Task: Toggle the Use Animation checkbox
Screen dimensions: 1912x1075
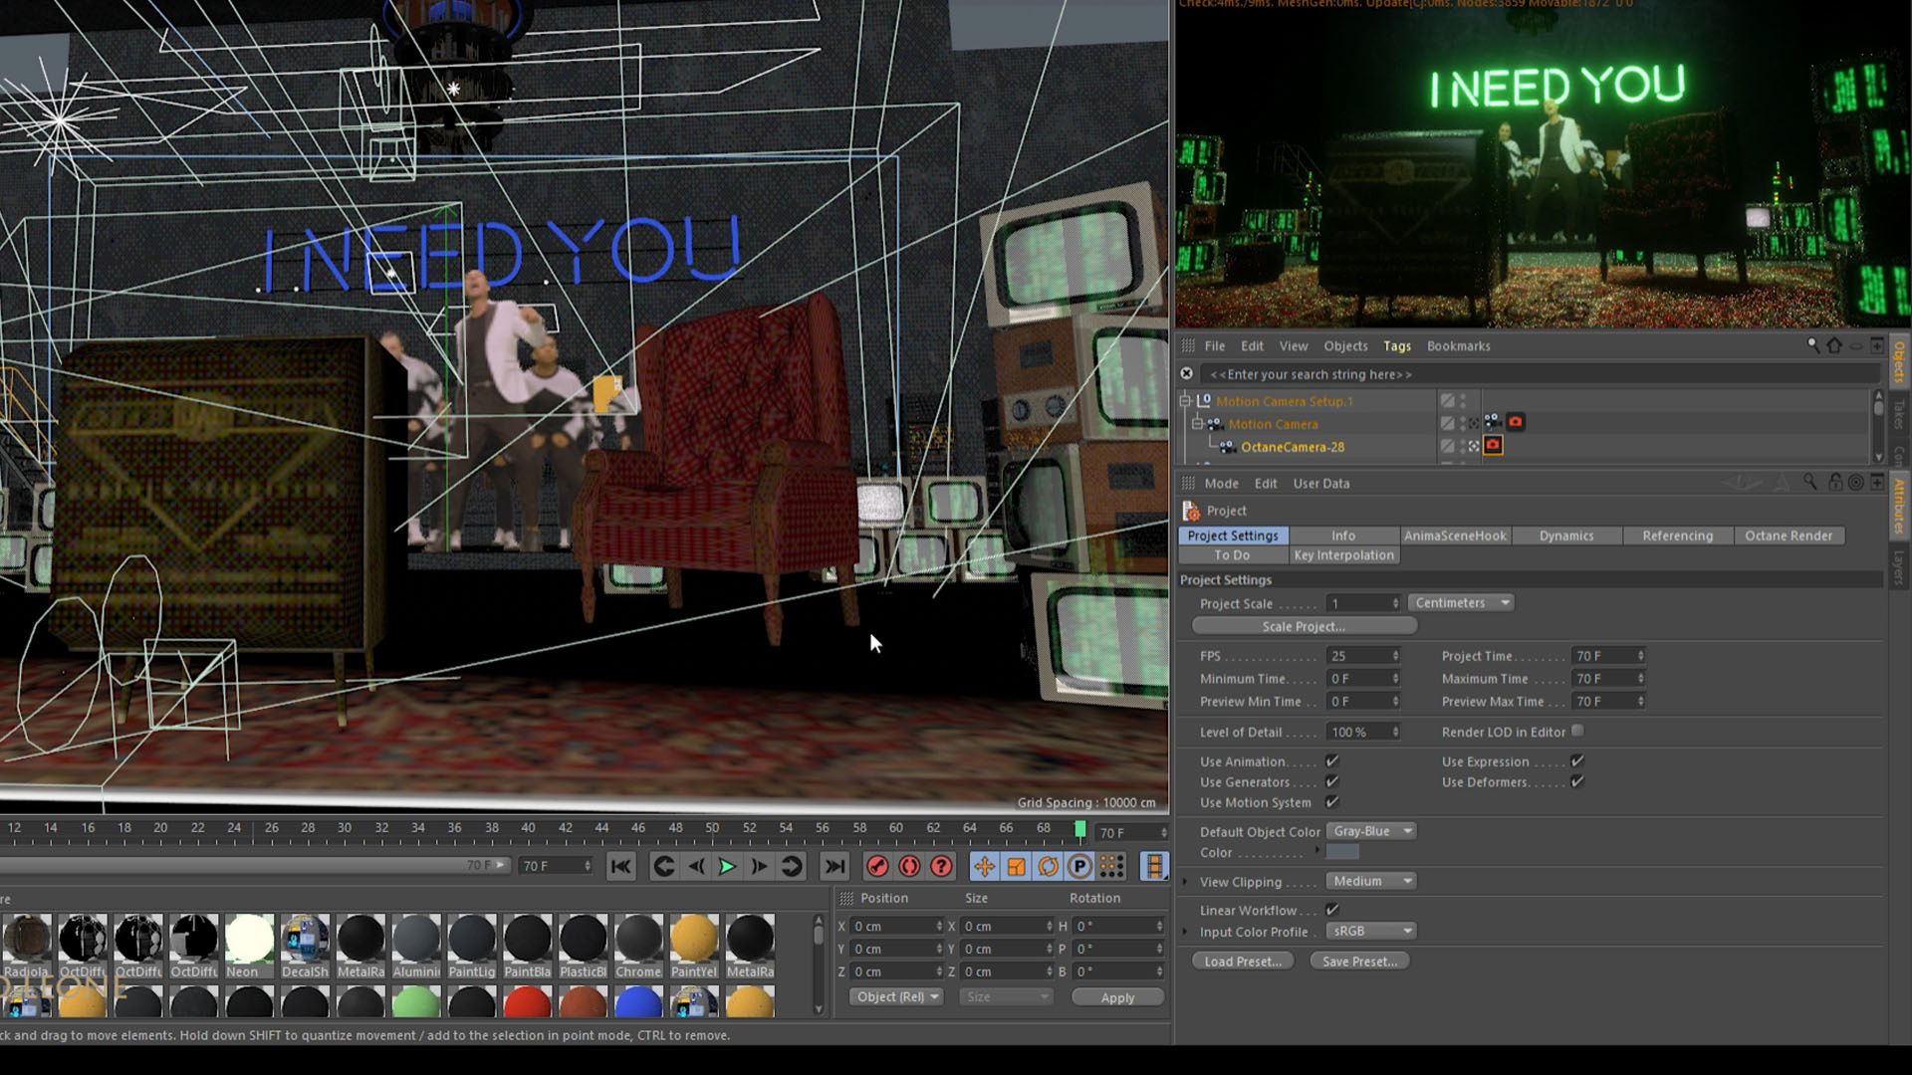Action: point(1332,760)
